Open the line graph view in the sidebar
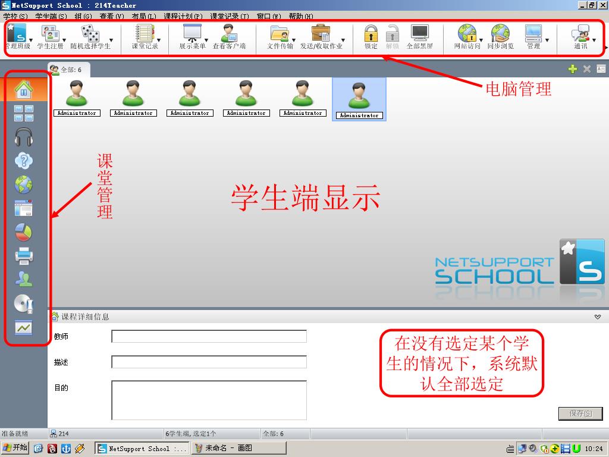This screenshot has width=609, height=457. coord(24,328)
